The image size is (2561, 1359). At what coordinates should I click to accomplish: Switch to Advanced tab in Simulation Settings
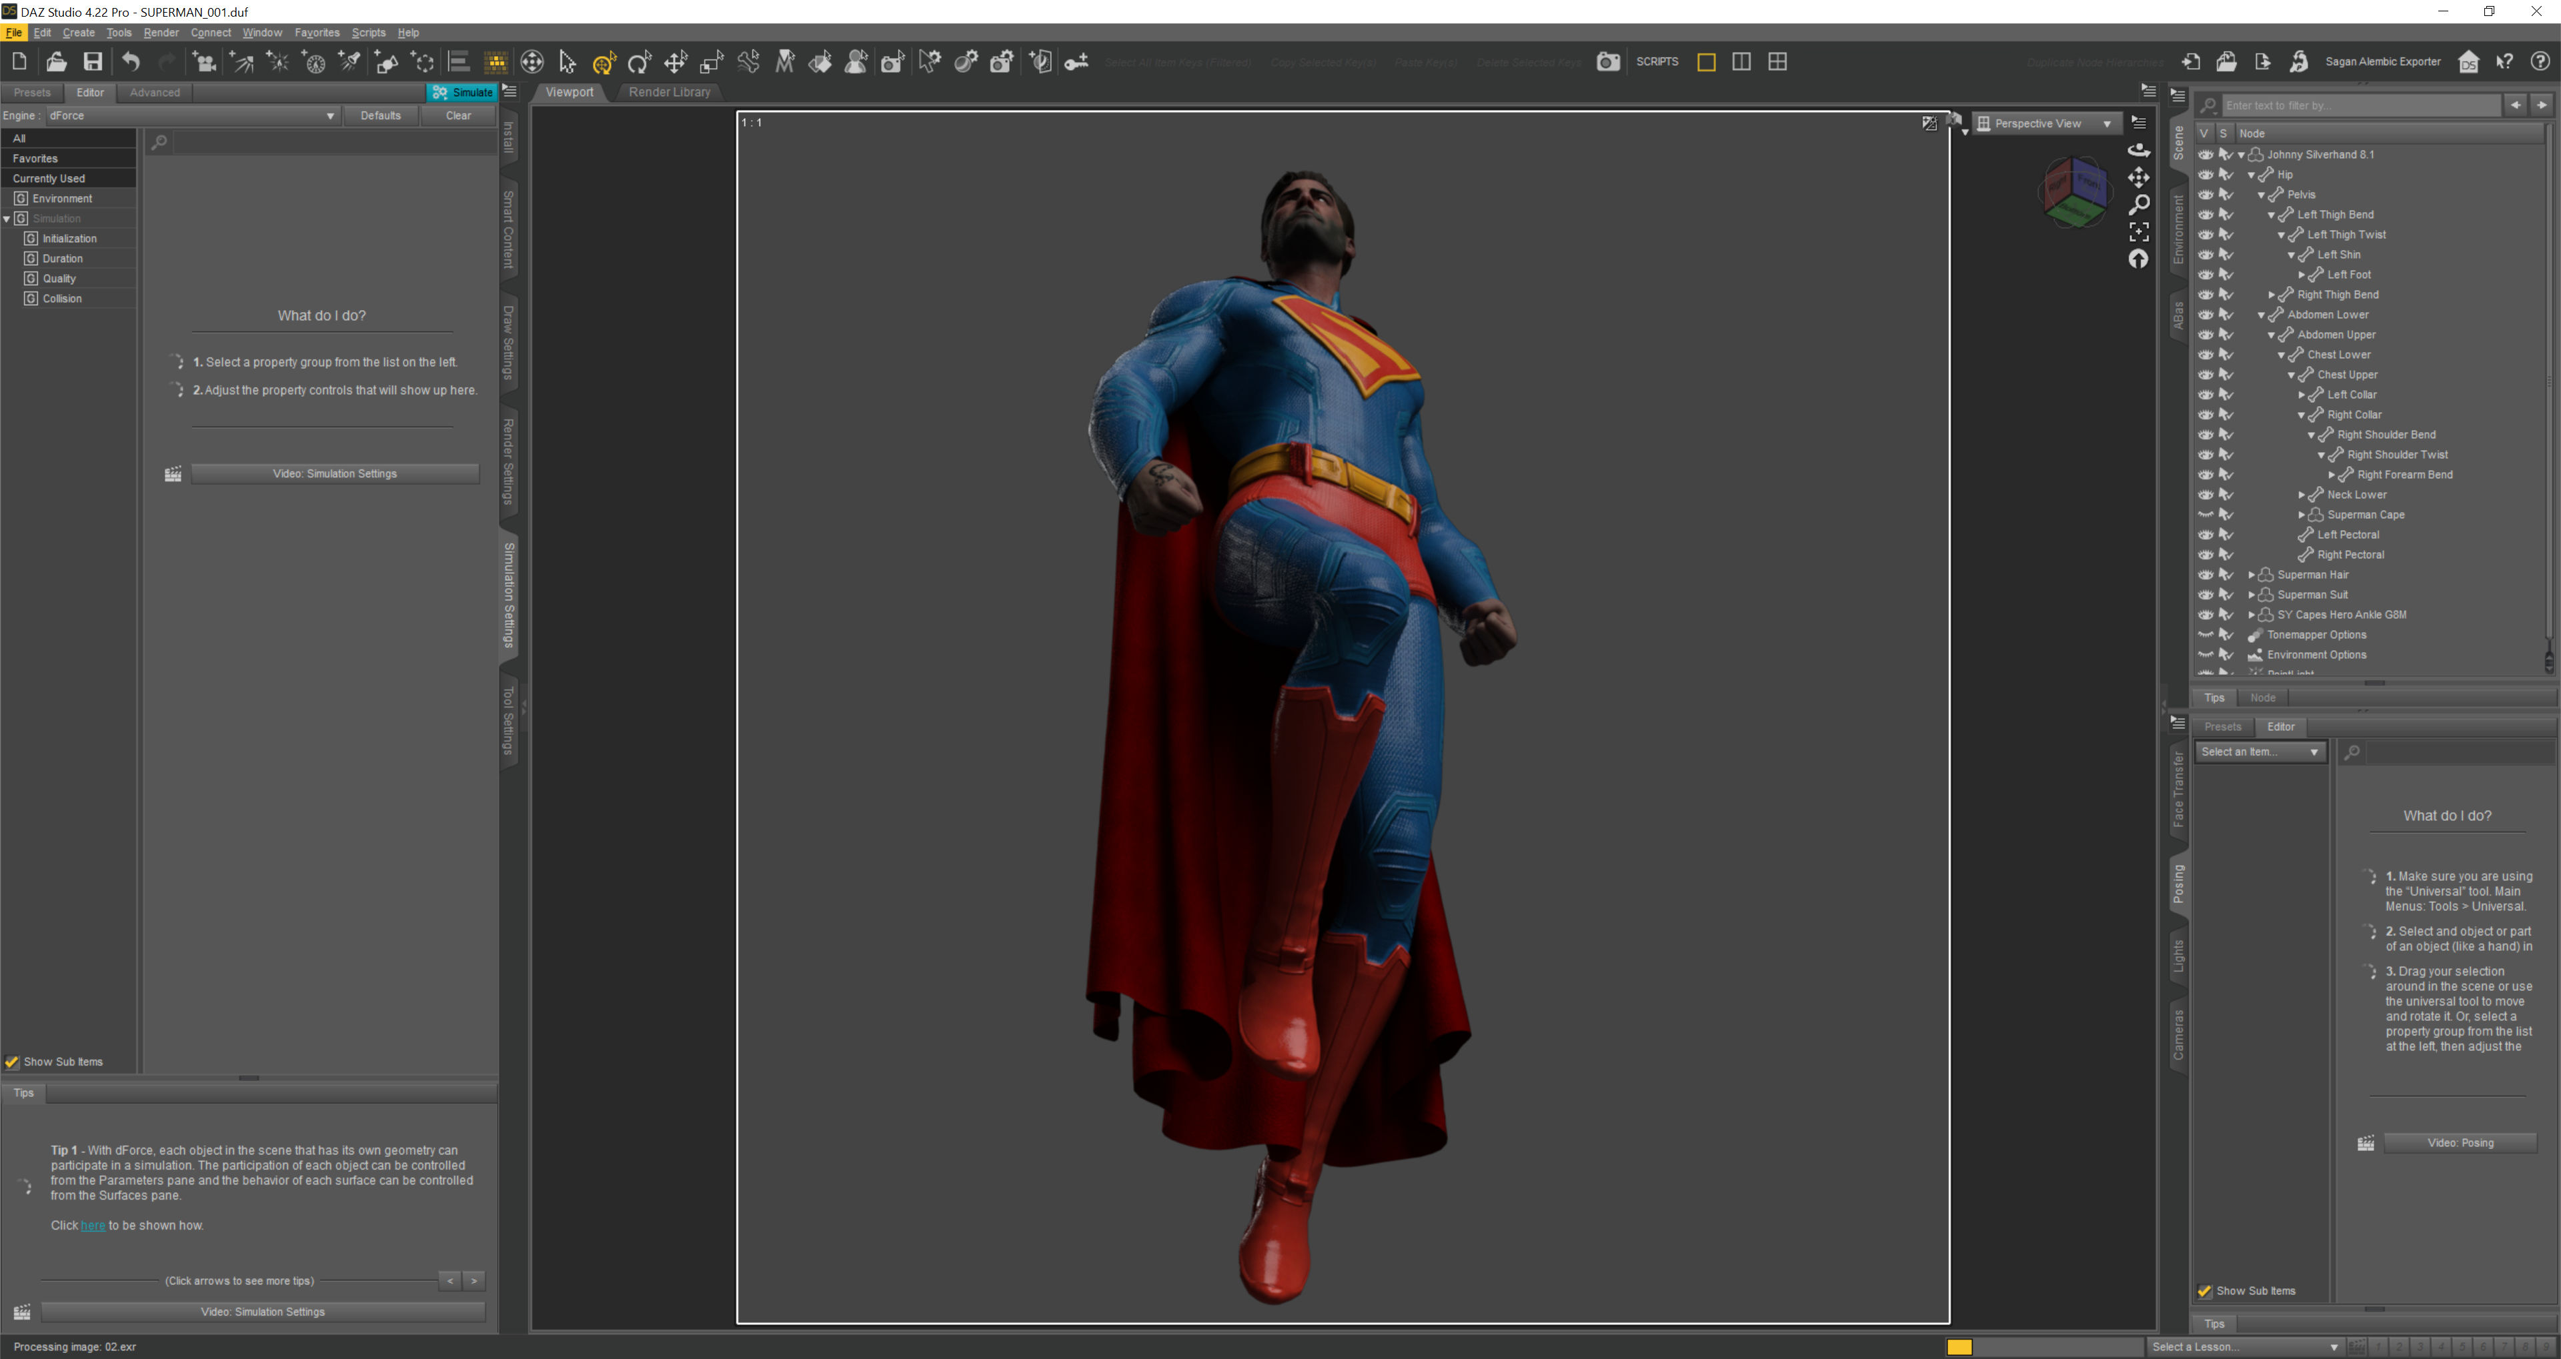[155, 93]
